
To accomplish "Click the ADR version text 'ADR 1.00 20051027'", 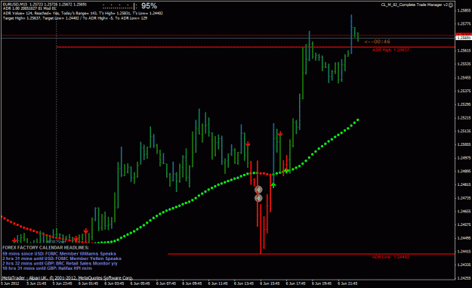I will tap(29, 9).
